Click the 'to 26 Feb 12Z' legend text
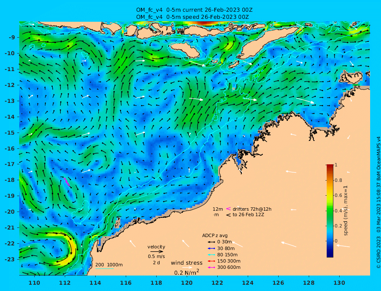The width and height of the screenshot is (381, 291). pos(248,214)
